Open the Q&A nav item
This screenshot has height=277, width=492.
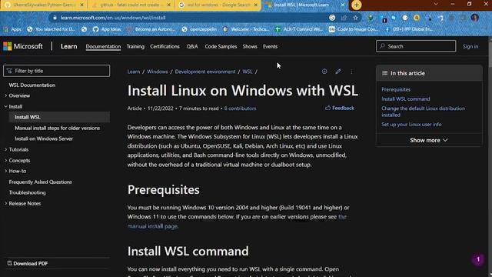(x=192, y=46)
